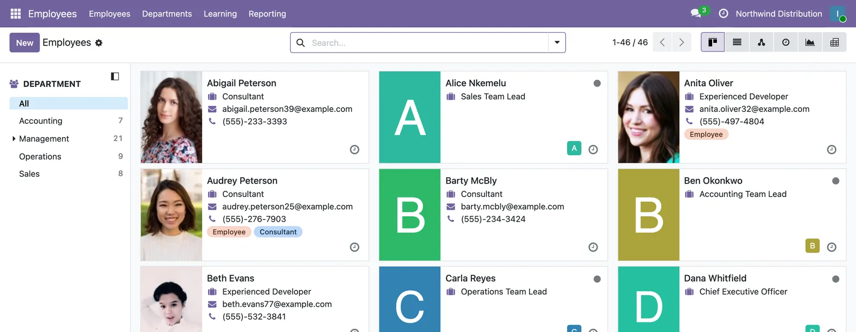Open the main apps grid menu

(x=16, y=13)
